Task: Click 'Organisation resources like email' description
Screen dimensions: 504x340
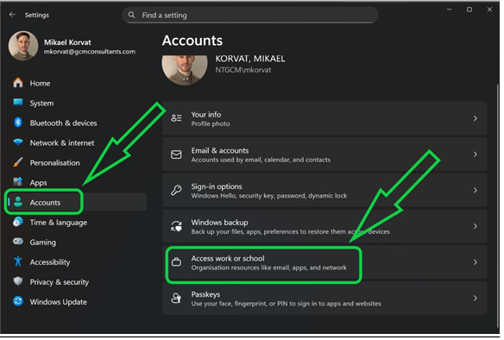Action: pyautogui.click(x=268, y=268)
